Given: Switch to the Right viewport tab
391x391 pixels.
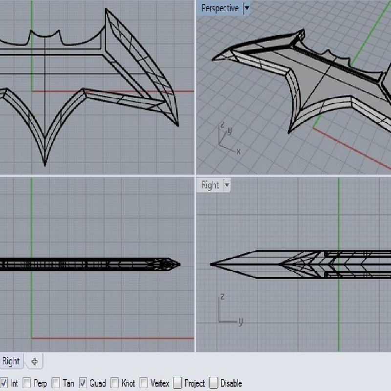Looking at the screenshot, I should (x=11, y=361).
